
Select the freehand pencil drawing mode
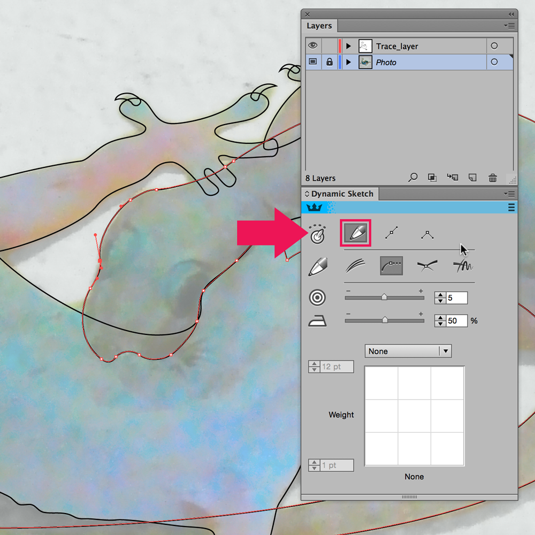point(355,233)
